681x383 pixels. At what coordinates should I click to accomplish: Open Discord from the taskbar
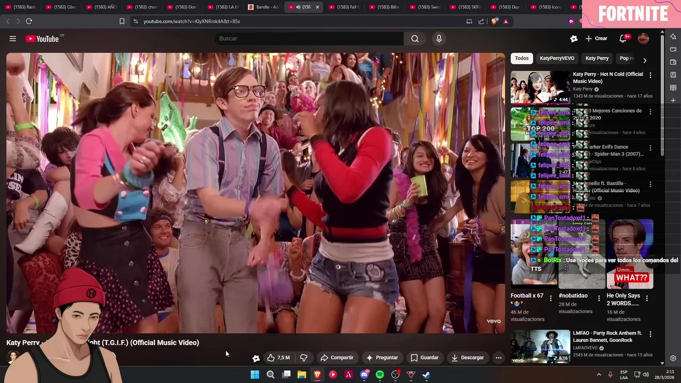364,374
